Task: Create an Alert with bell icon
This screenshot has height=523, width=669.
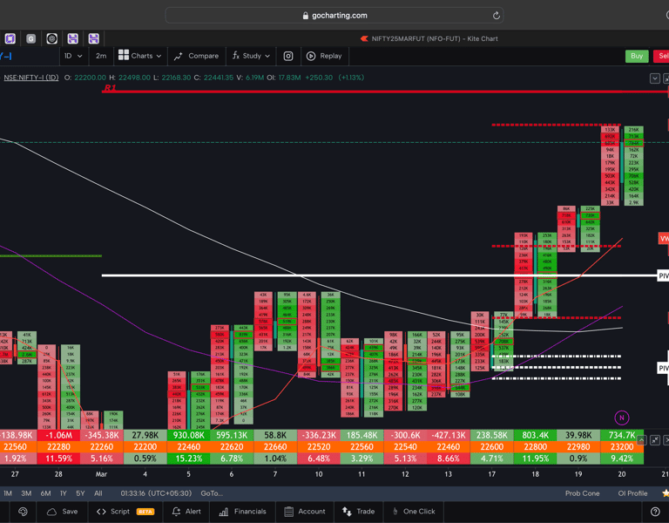Action: [x=186, y=512]
